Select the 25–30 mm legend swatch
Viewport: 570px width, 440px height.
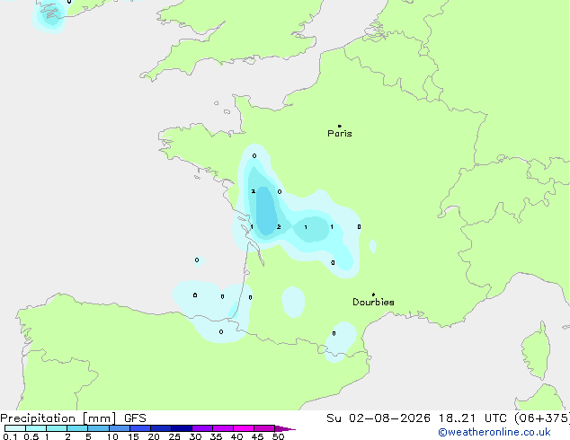pyautogui.click(x=181, y=428)
